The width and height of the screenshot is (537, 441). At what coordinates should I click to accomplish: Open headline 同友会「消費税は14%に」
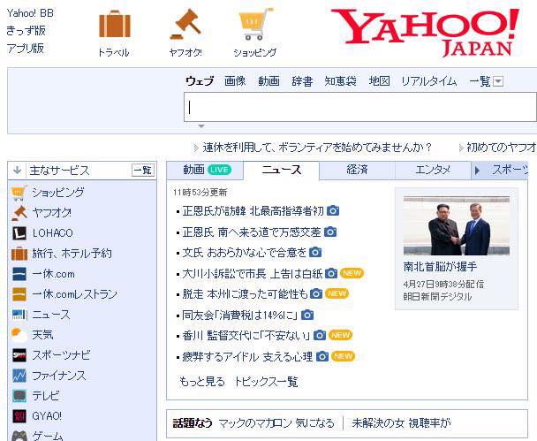coord(240,315)
